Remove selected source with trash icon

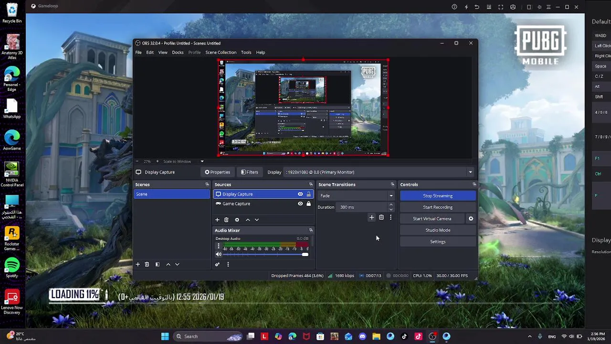(226, 220)
